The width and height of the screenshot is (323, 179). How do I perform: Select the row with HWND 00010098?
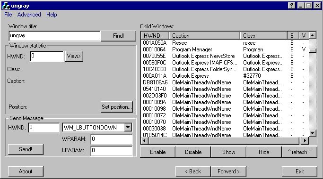click(x=225, y=109)
